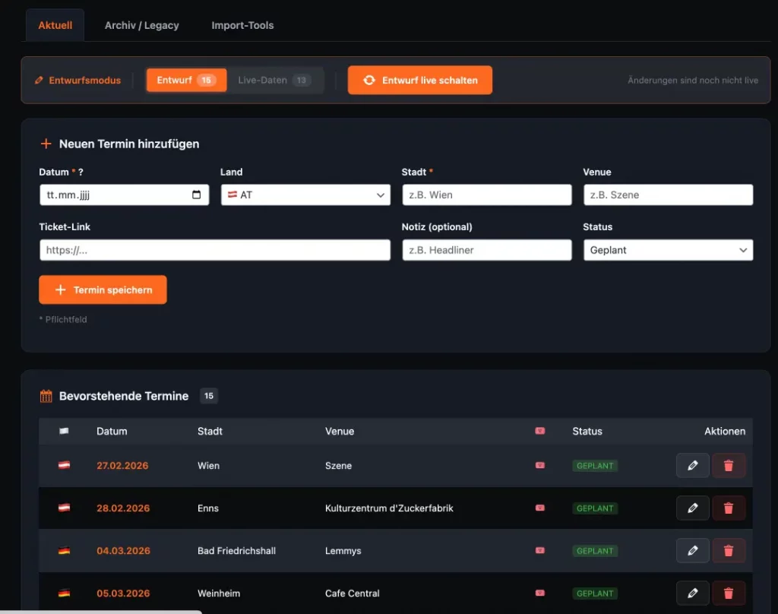
Task: Click trash icon for Weinheim row
Action: [729, 593]
